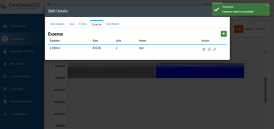This screenshot has width=274, height=129.
Task: Click the 'test' notes cell
Action: [x=141, y=48]
